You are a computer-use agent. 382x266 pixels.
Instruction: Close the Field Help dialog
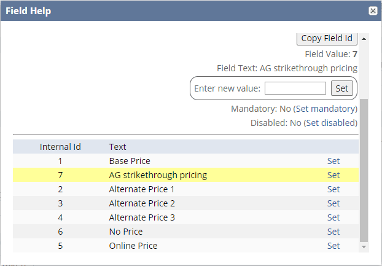[x=373, y=10]
